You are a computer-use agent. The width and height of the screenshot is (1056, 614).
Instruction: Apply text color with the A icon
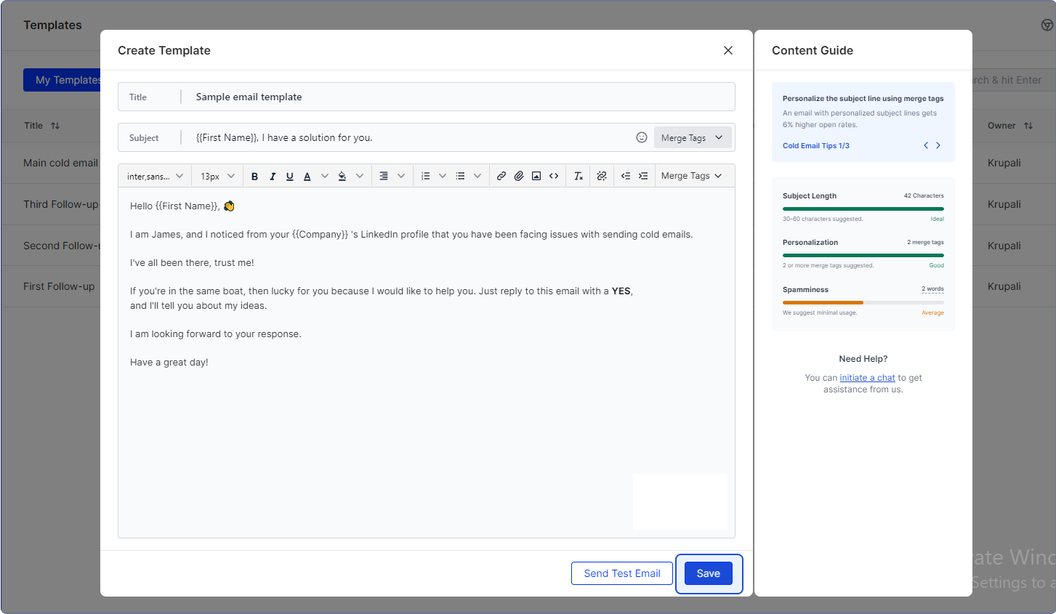point(307,176)
